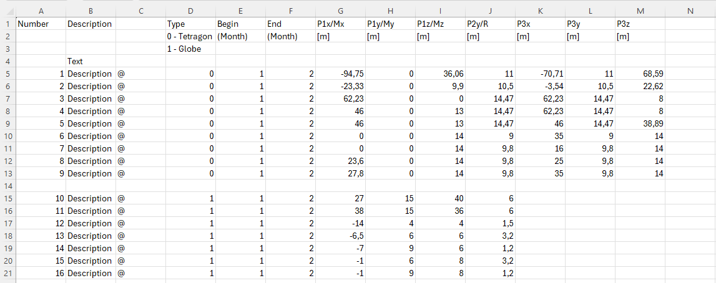The height and width of the screenshot is (283, 716).
Task: Select column N header
Action: click(690, 11)
